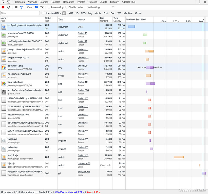Switch to the Profiles tab

[81, 2]
